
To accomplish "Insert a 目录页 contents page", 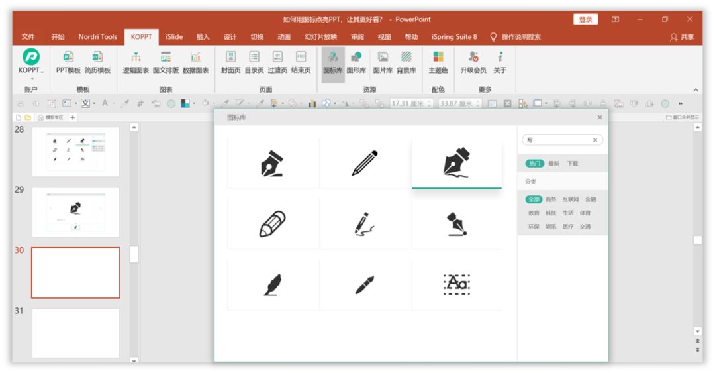I will (254, 62).
